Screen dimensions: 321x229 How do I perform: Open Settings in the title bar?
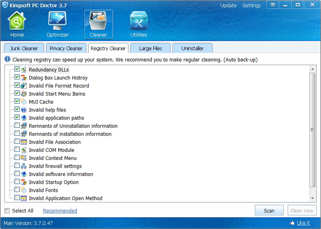252,5
